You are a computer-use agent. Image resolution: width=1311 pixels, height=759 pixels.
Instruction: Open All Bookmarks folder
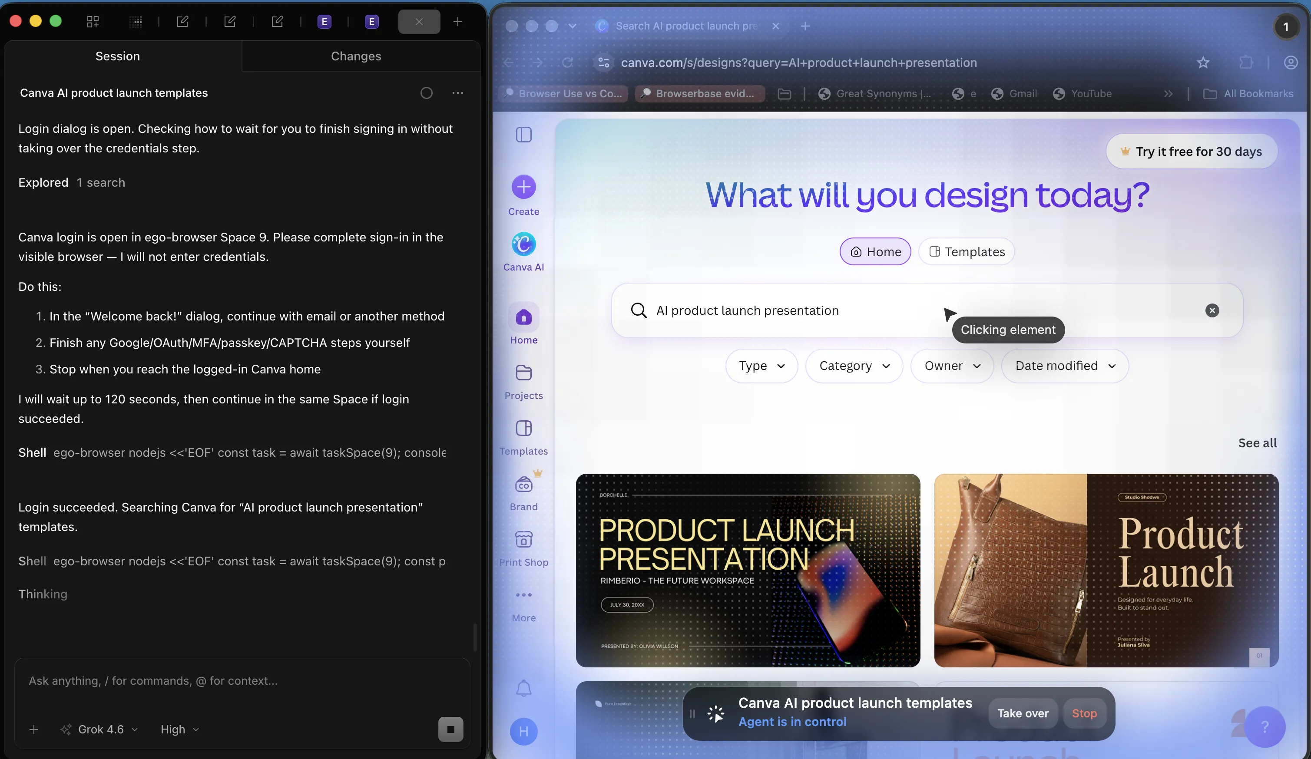[x=1248, y=94]
